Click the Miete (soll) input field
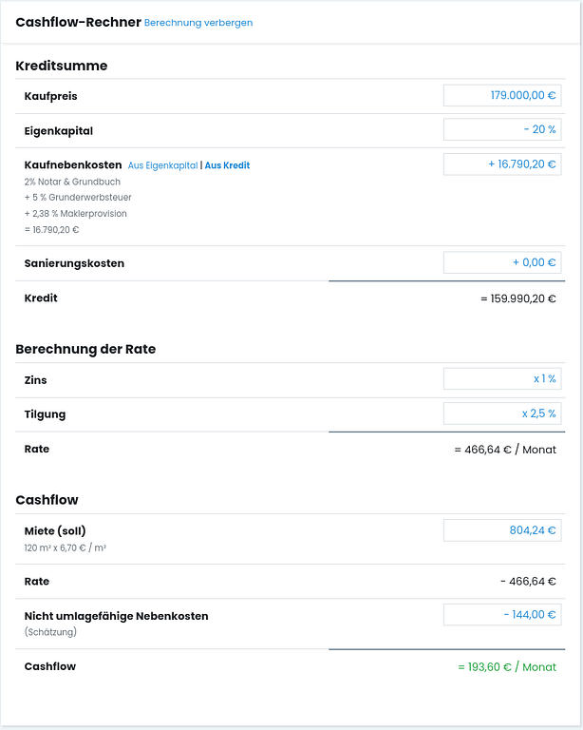Image resolution: width=583 pixels, height=730 pixels. coord(501,530)
